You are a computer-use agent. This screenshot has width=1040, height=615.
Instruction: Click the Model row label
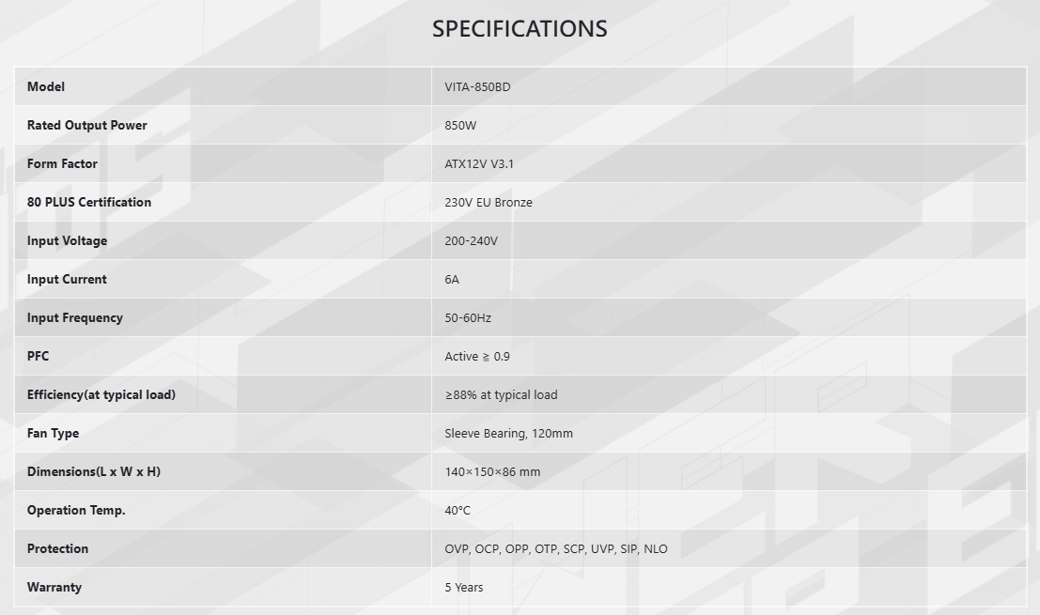(46, 86)
